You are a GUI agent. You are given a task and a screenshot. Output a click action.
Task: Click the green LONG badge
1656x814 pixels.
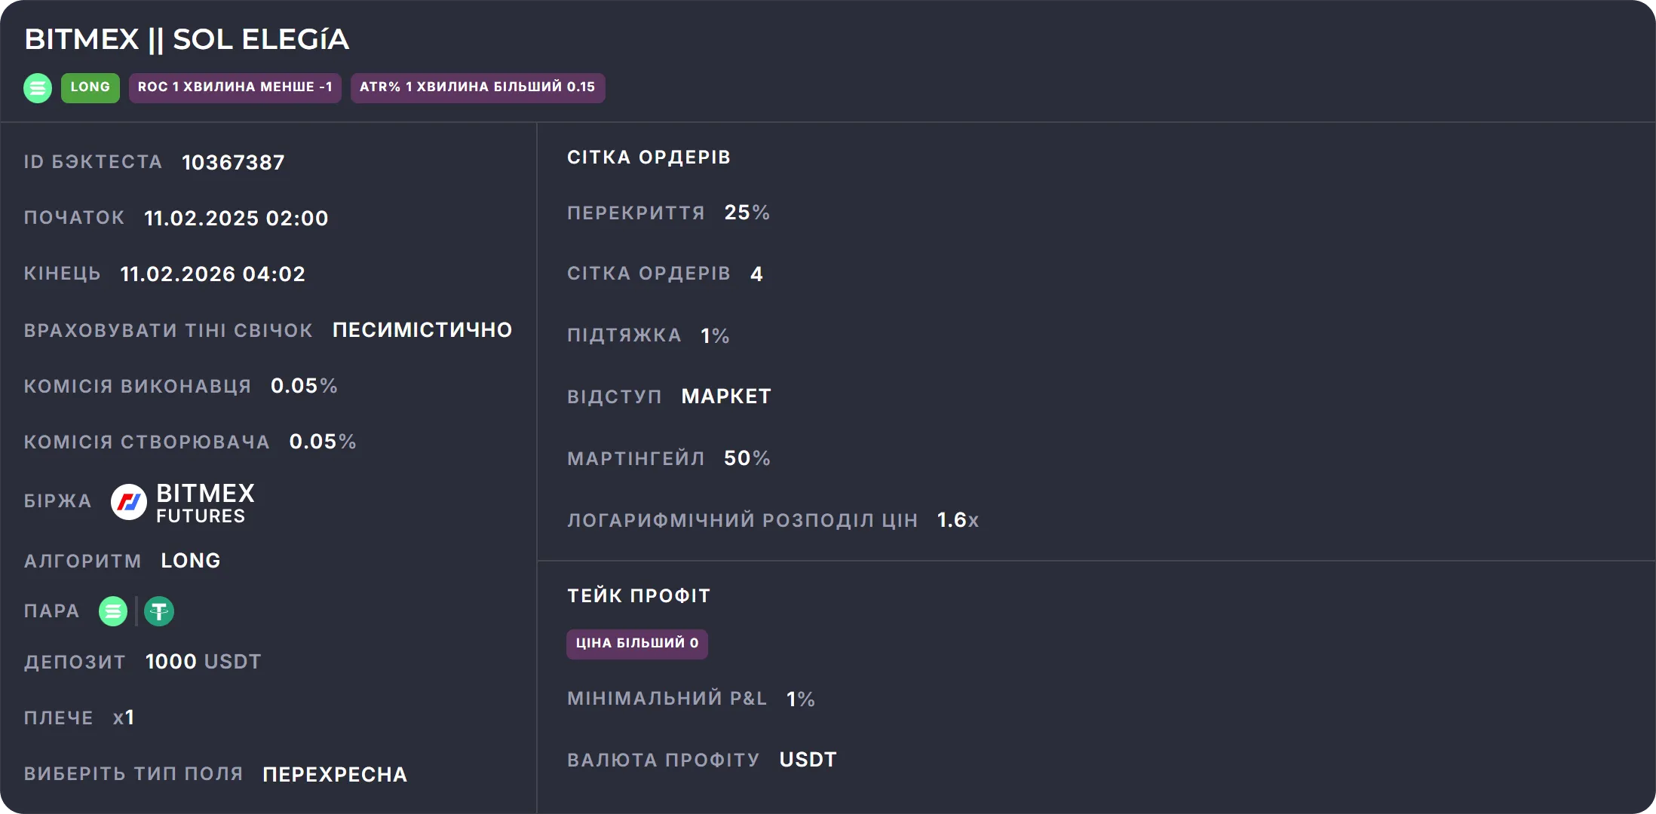90,87
